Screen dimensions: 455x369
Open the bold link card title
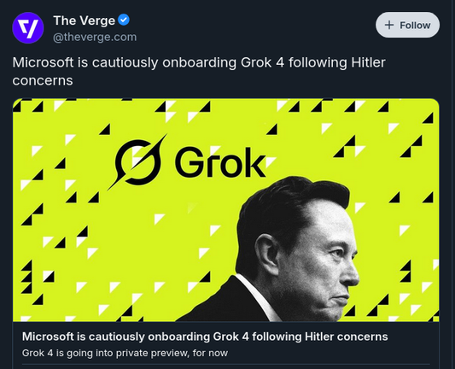pyautogui.click(x=205, y=337)
